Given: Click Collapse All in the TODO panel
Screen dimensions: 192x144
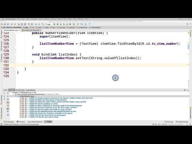Looking at the screenshot, I should [8, 96].
